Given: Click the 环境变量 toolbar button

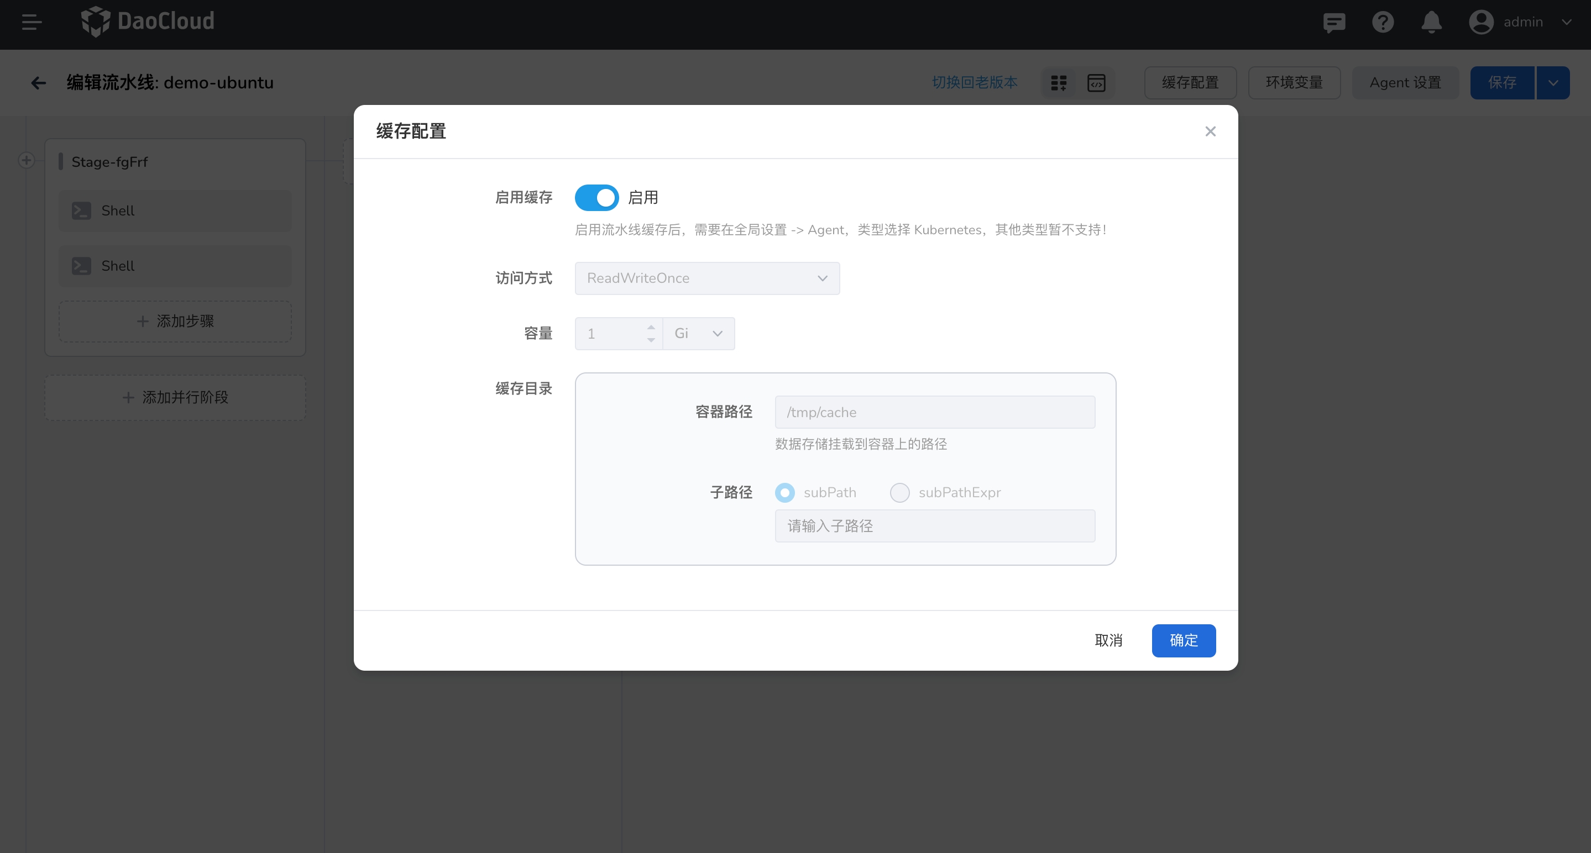Looking at the screenshot, I should click(x=1294, y=83).
